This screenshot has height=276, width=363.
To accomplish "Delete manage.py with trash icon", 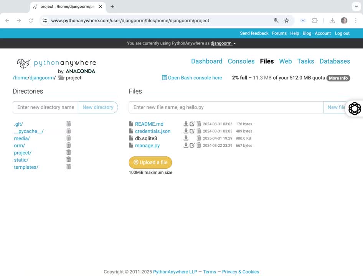I will tap(199, 145).
